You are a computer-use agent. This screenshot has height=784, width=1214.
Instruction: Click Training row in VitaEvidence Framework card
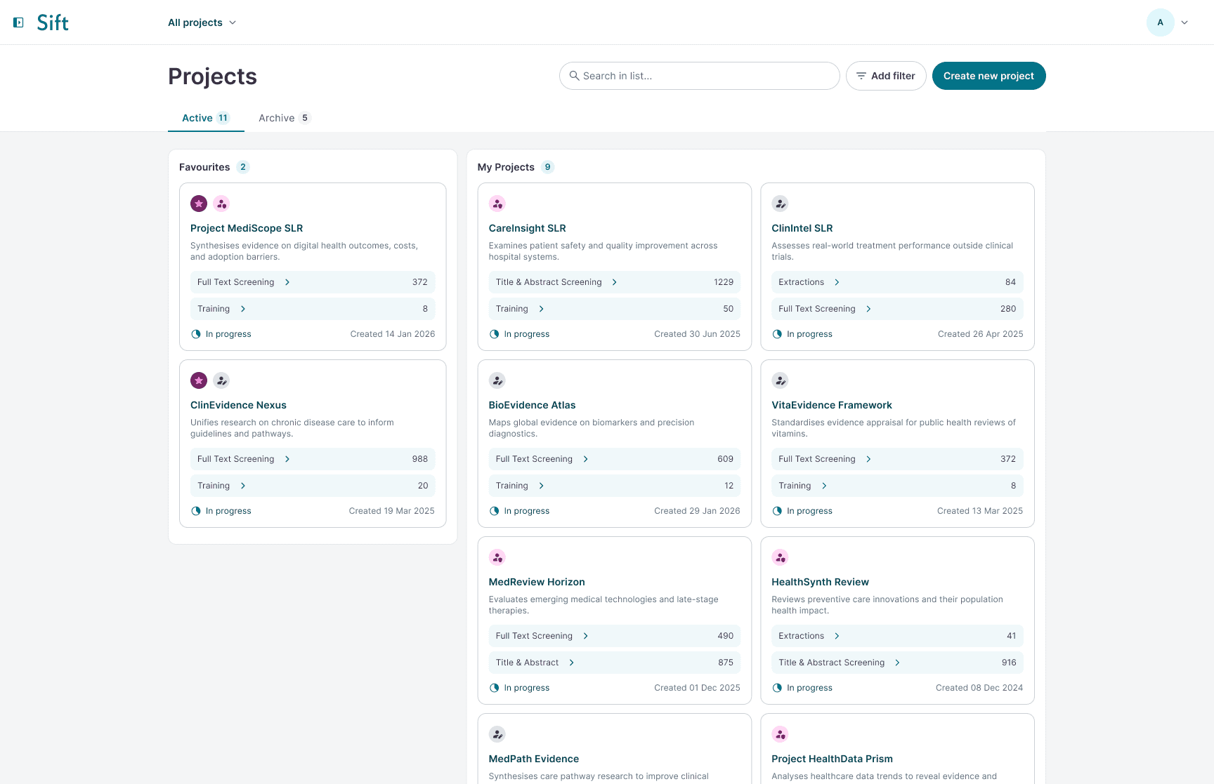897,486
